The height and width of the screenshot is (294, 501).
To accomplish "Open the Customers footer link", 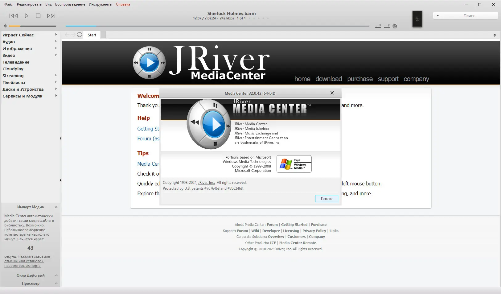I will tap(297, 237).
